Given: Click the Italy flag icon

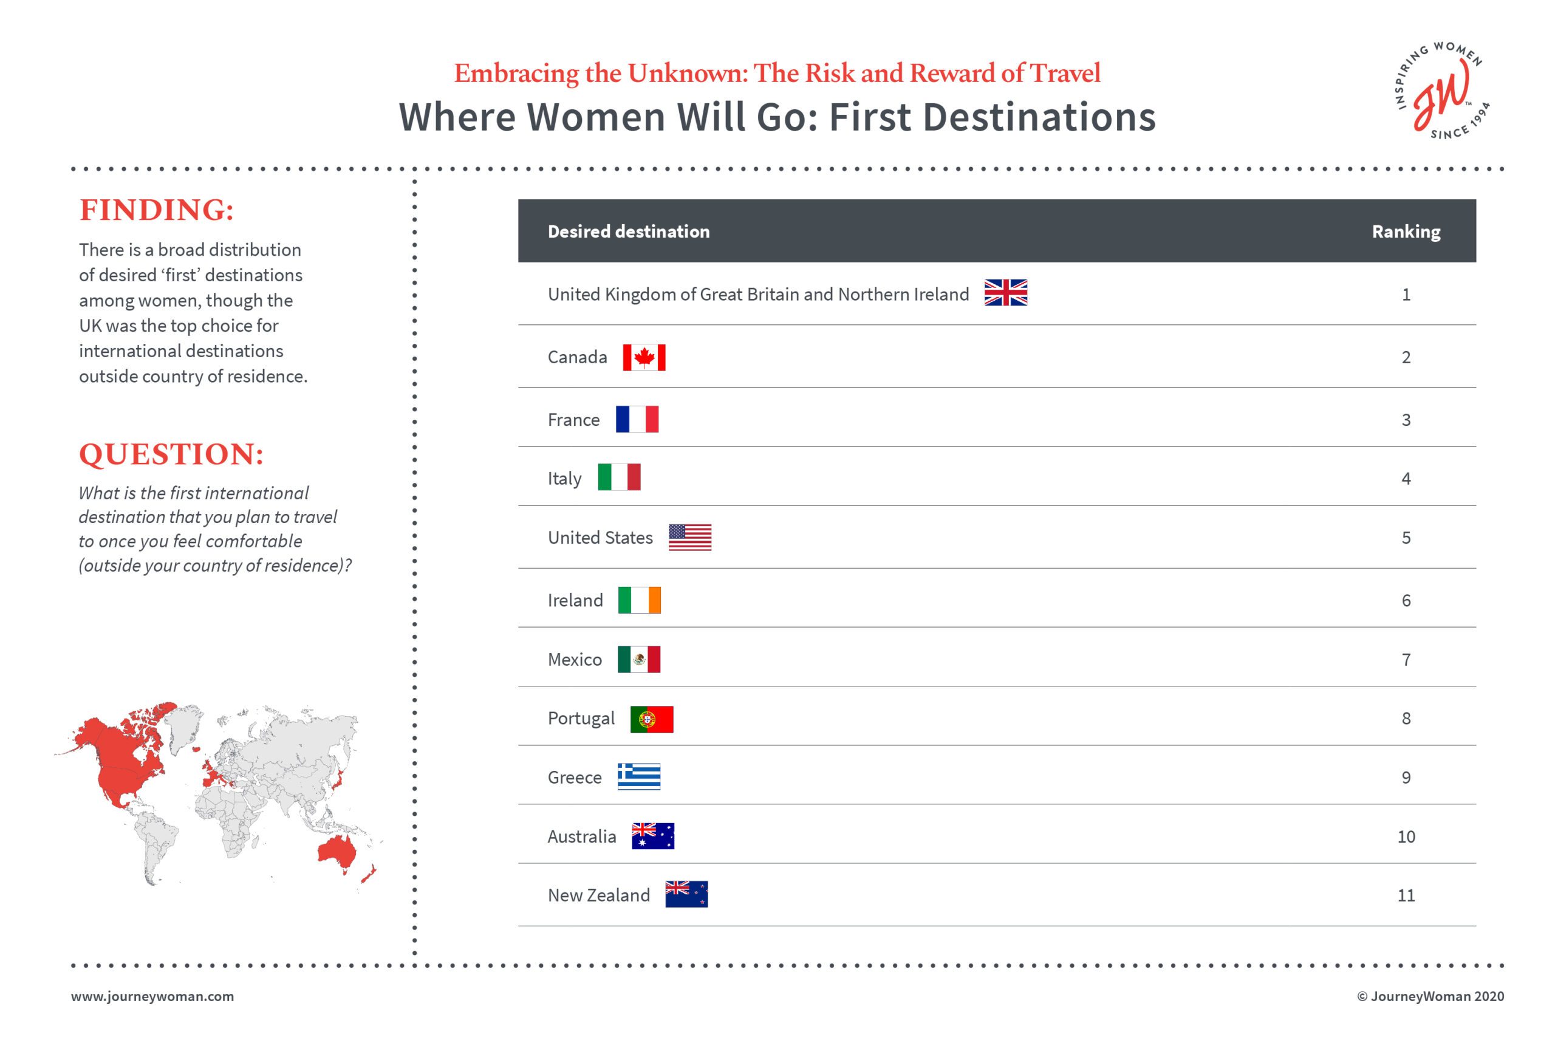Looking at the screenshot, I should (x=619, y=477).
